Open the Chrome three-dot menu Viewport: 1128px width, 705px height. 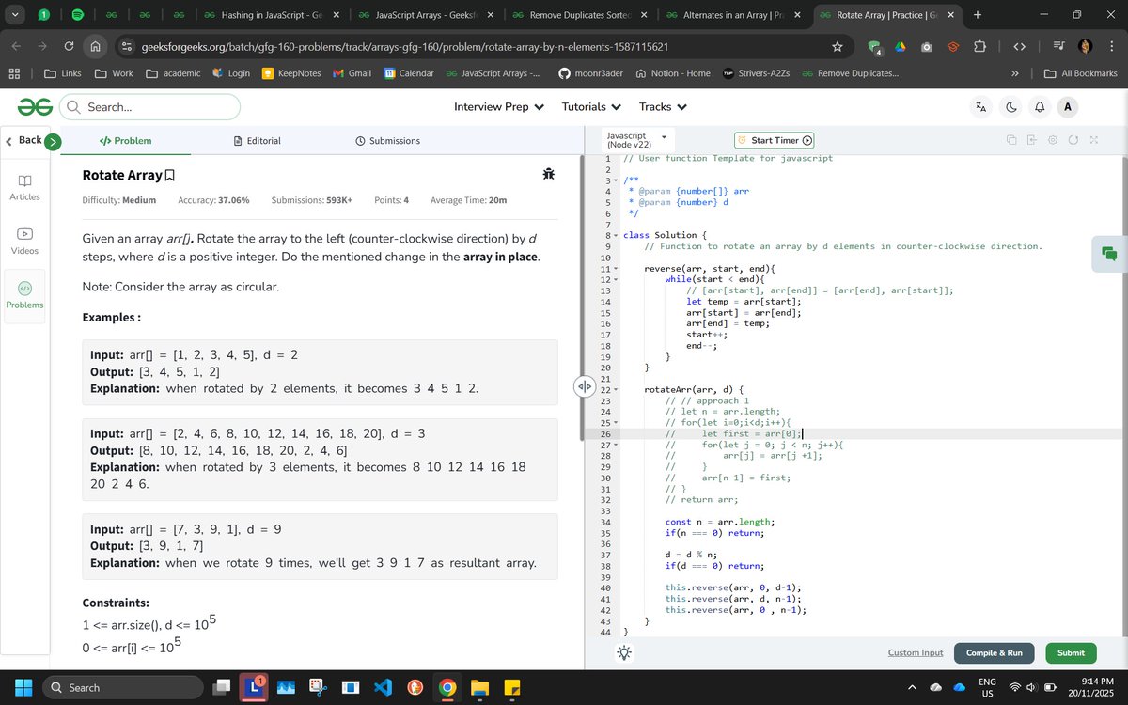point(1112,47)
